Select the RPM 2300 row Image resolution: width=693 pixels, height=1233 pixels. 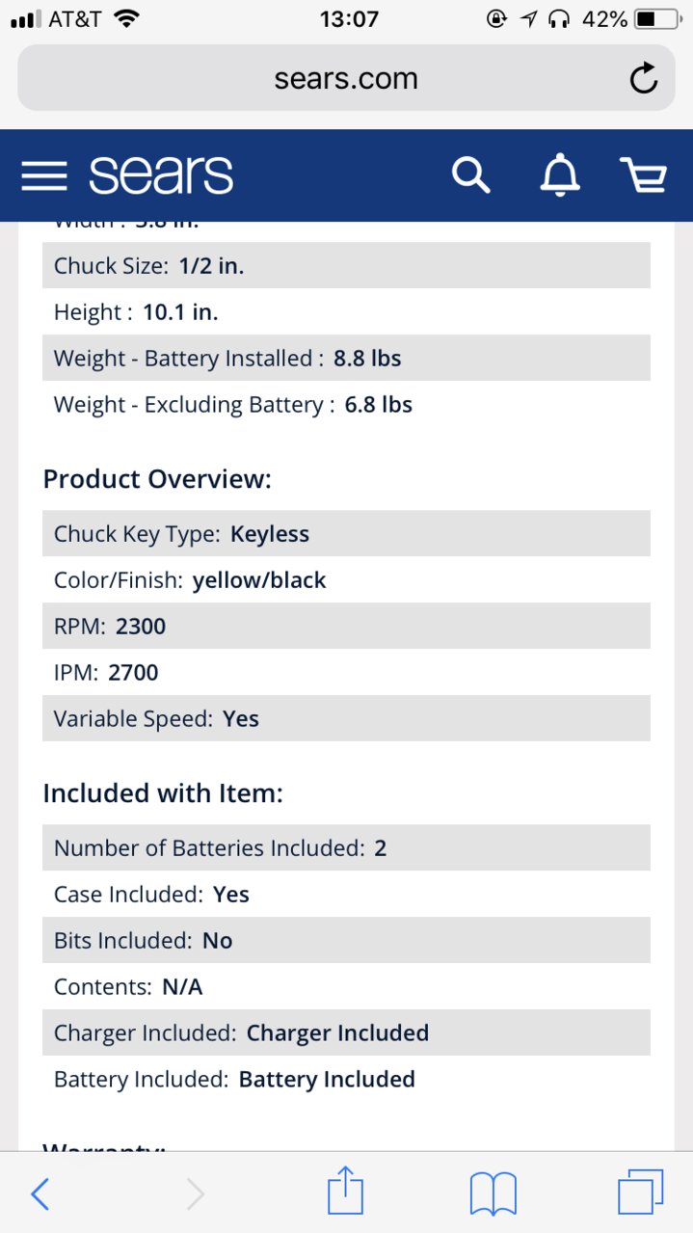[346, 626]
